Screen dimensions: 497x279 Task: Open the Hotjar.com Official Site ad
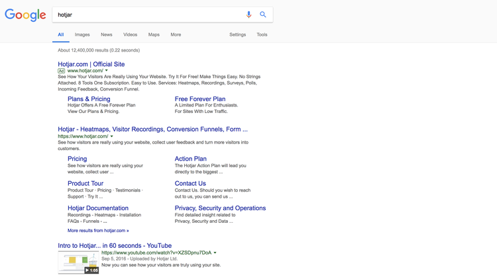(x=91, y=64)
